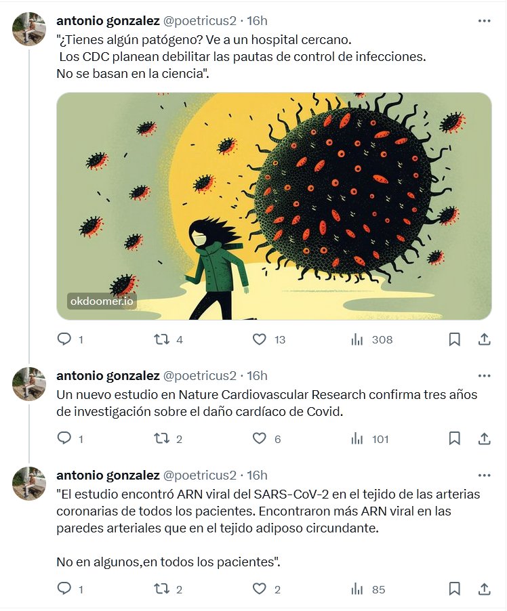Screen dimensions: 507x611
Task: Share the Nature Cardiovascular Research tweet
Action: coord(485,439)
